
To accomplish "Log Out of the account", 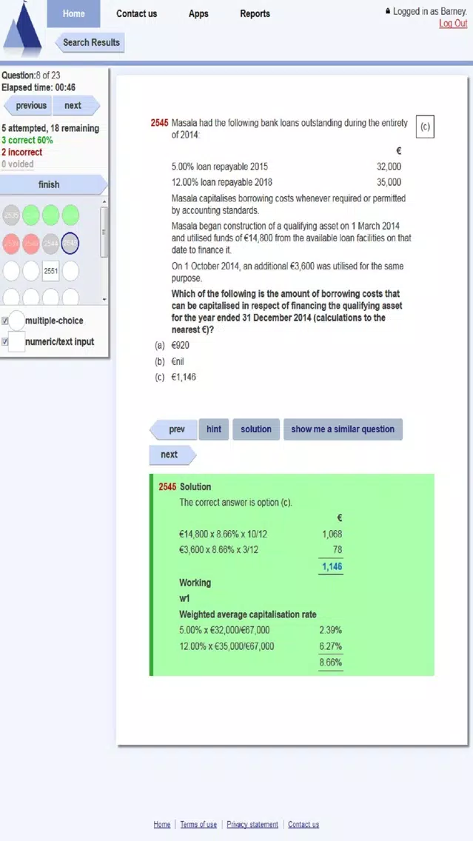I will pos(453,24).
